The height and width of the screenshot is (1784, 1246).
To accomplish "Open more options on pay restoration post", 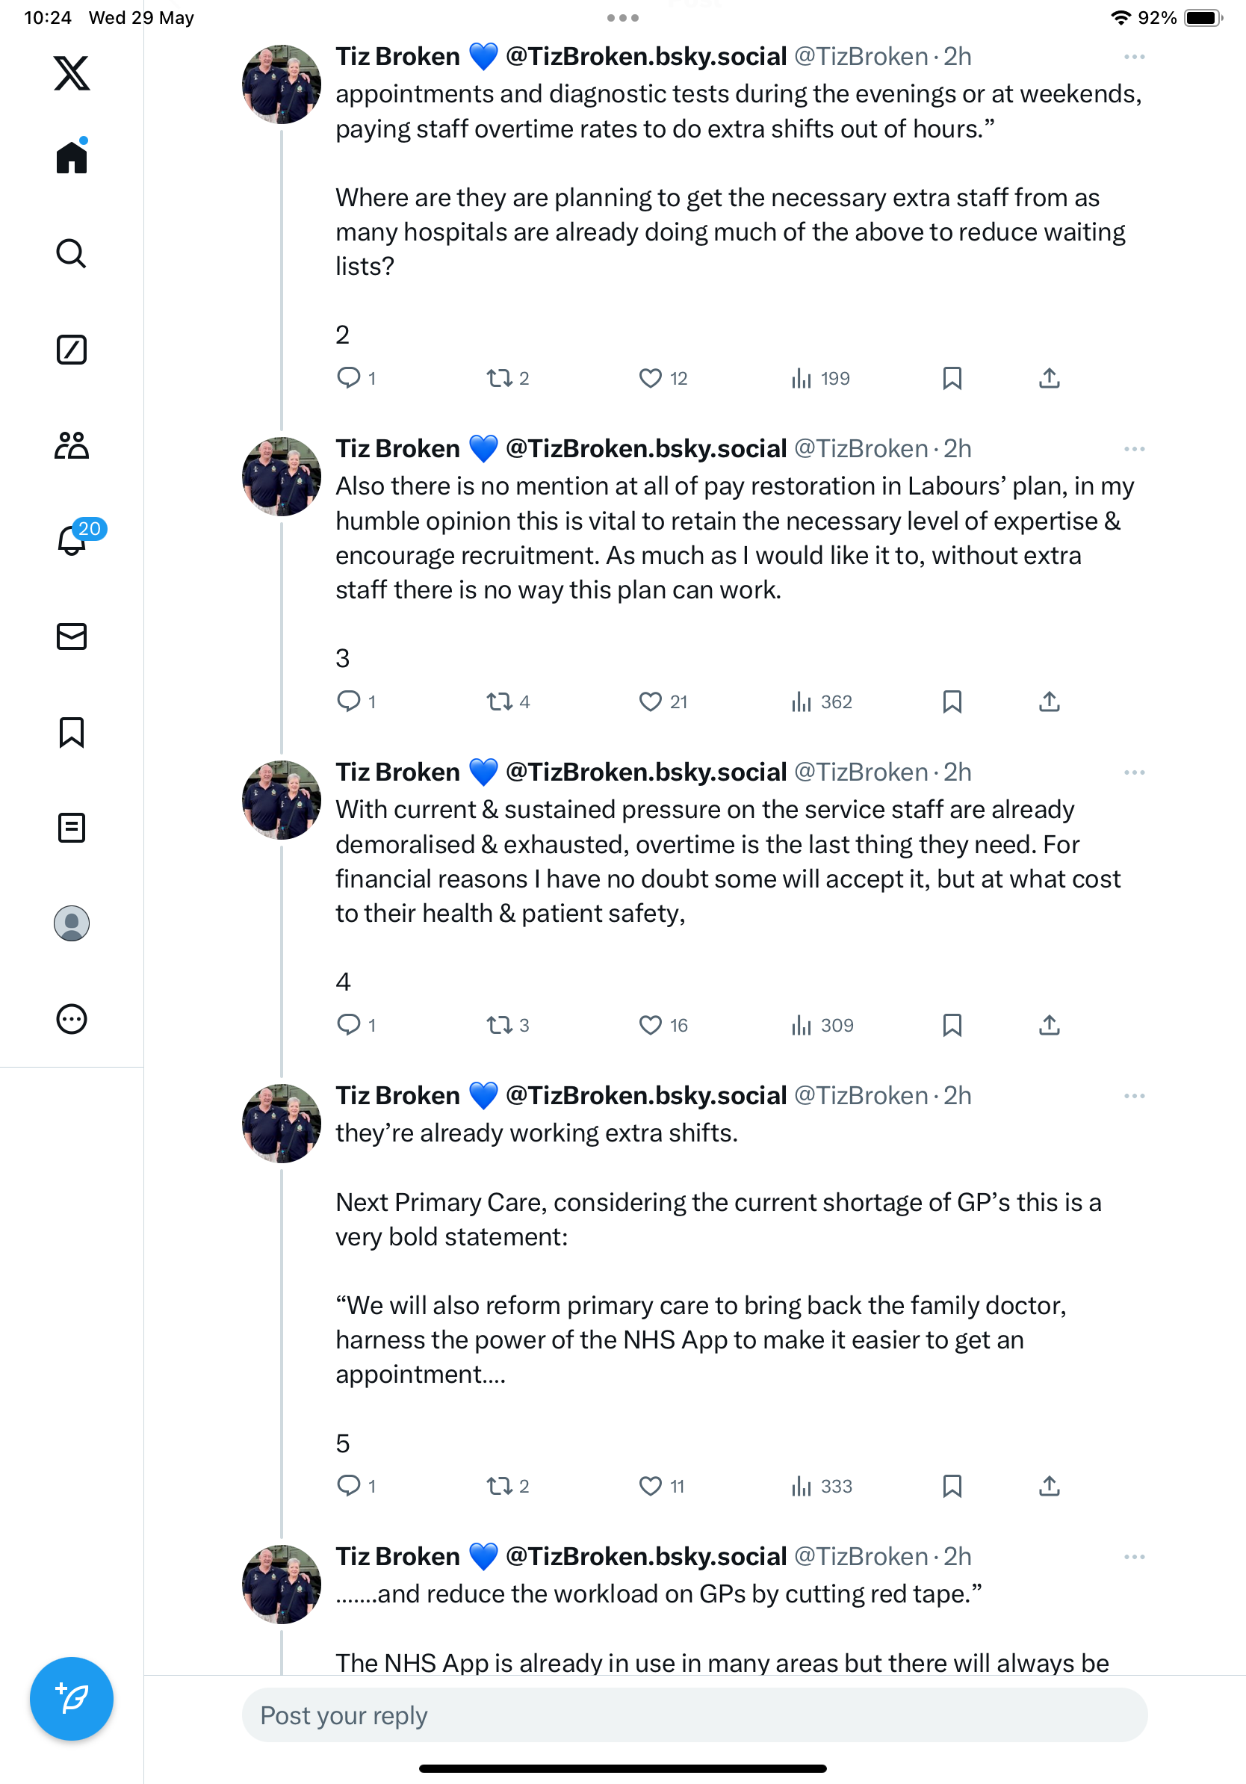I will 1134,449.
